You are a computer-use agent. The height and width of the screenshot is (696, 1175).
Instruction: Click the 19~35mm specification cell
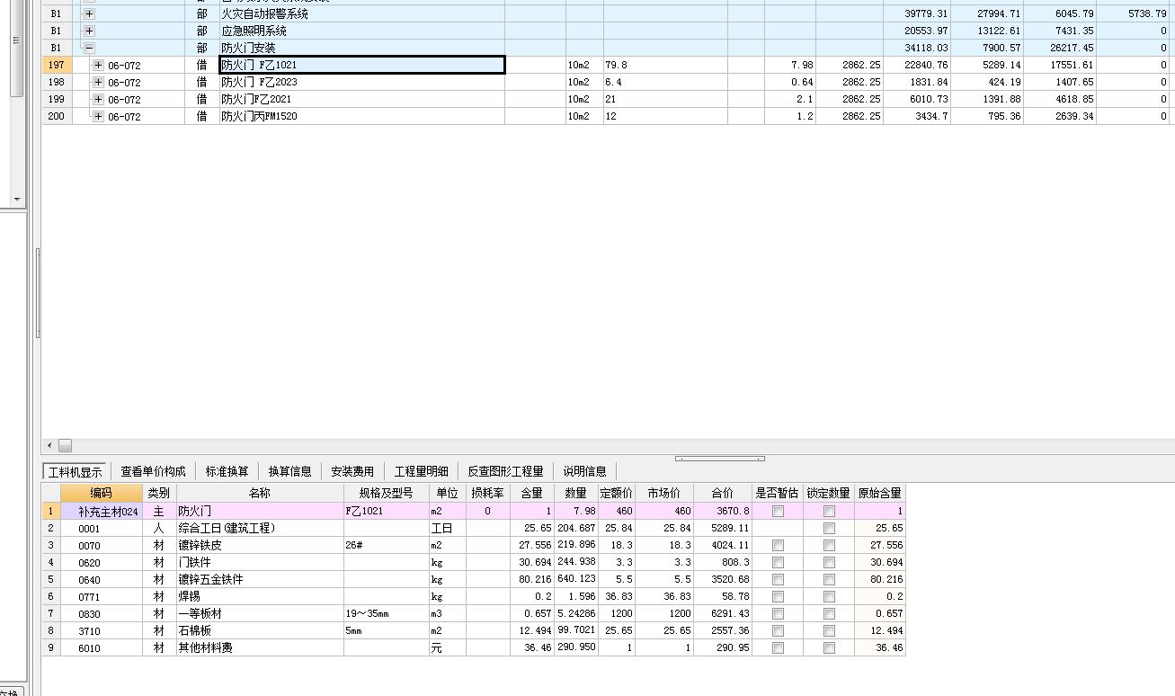(x=387, y=613)
